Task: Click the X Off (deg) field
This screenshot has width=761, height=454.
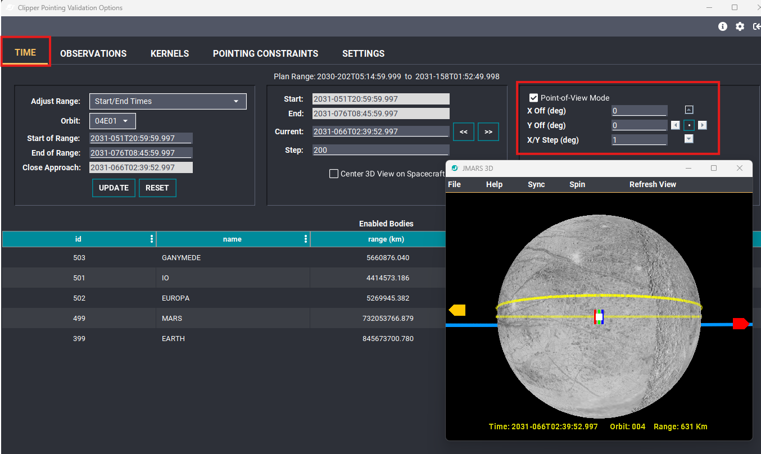Action: click(x=639, y=111)
